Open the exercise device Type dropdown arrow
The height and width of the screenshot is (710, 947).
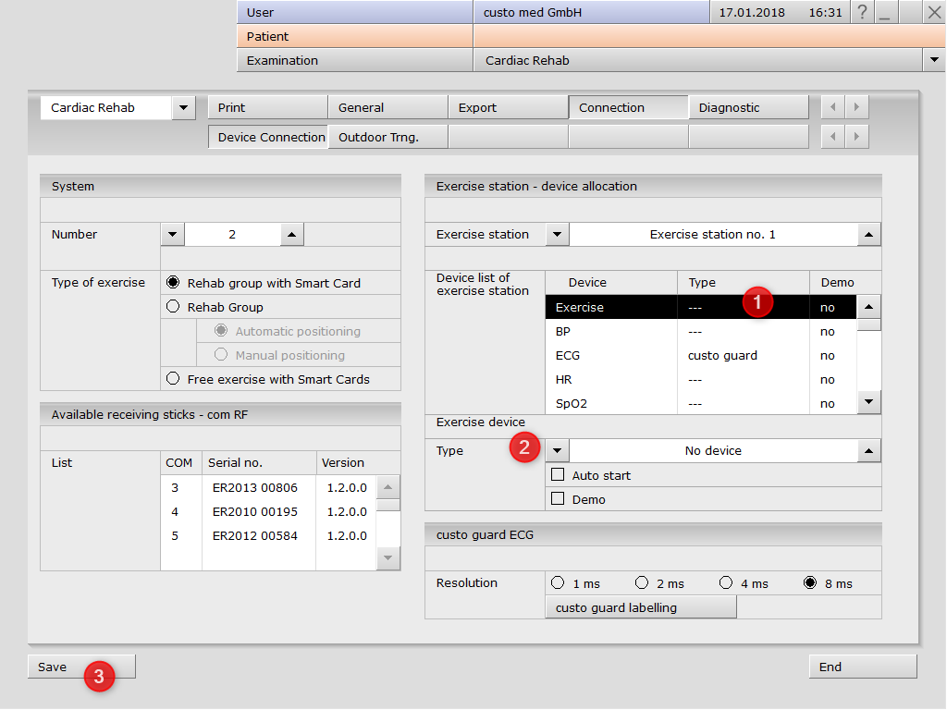558,450
